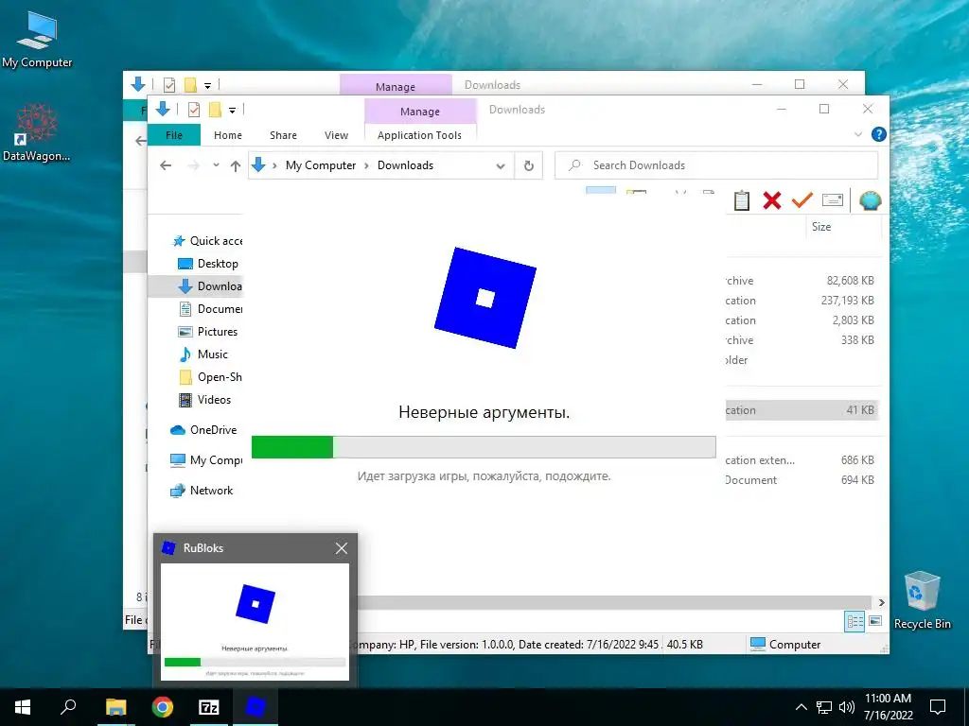Image resolution: width=969 pixels, height=726 pixels.
Task: Click the RuBloks logo in the loading splash
Action: point(485,298)
